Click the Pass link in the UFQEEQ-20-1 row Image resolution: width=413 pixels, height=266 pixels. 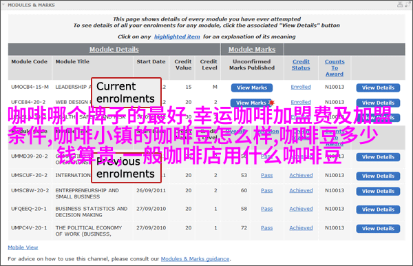click(x=267, y=209)
